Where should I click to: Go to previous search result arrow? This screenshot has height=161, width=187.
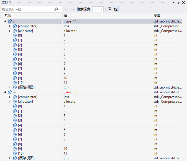(x=66, y=9)
